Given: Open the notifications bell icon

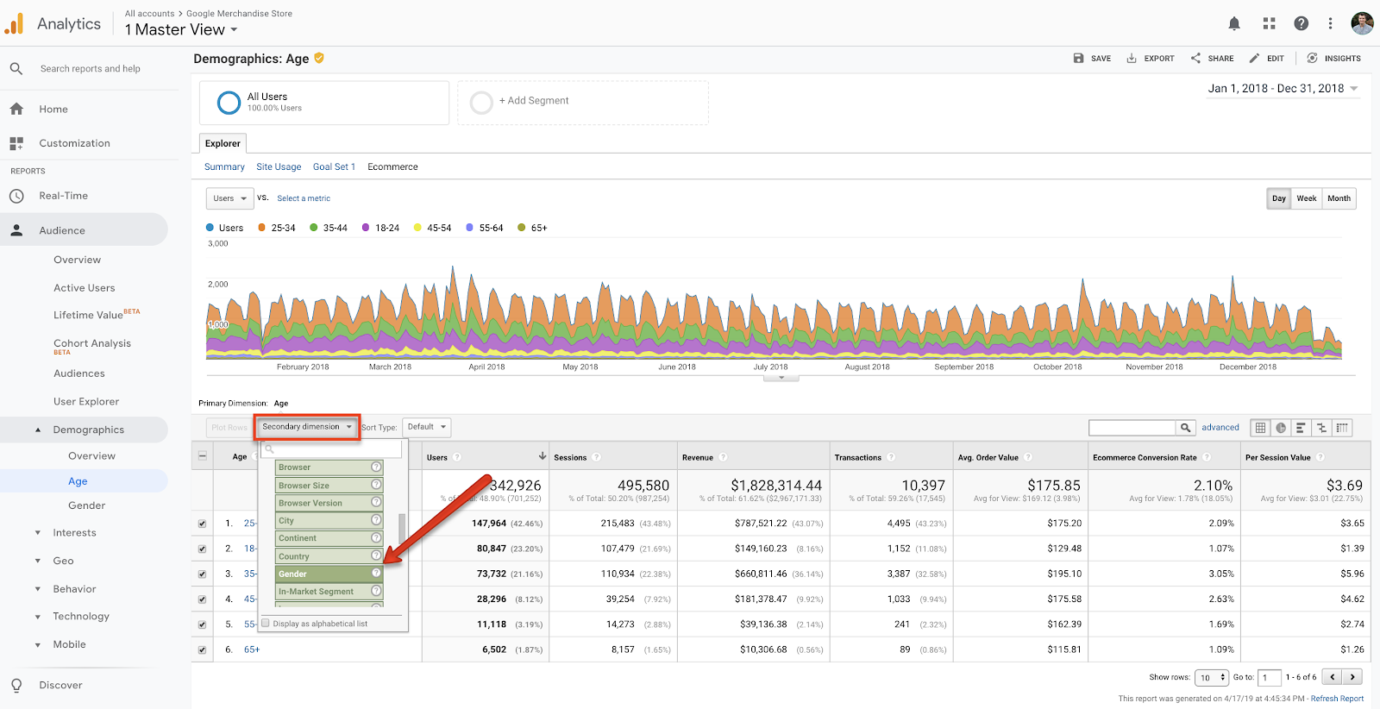Looking at the screenshot, I should (1234, 23).
